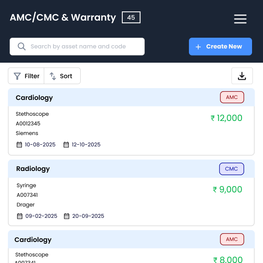Click start date calendar icon for 10-08-2025
Viewport: 263px width, 263px height.
click(x=19, y=145)
